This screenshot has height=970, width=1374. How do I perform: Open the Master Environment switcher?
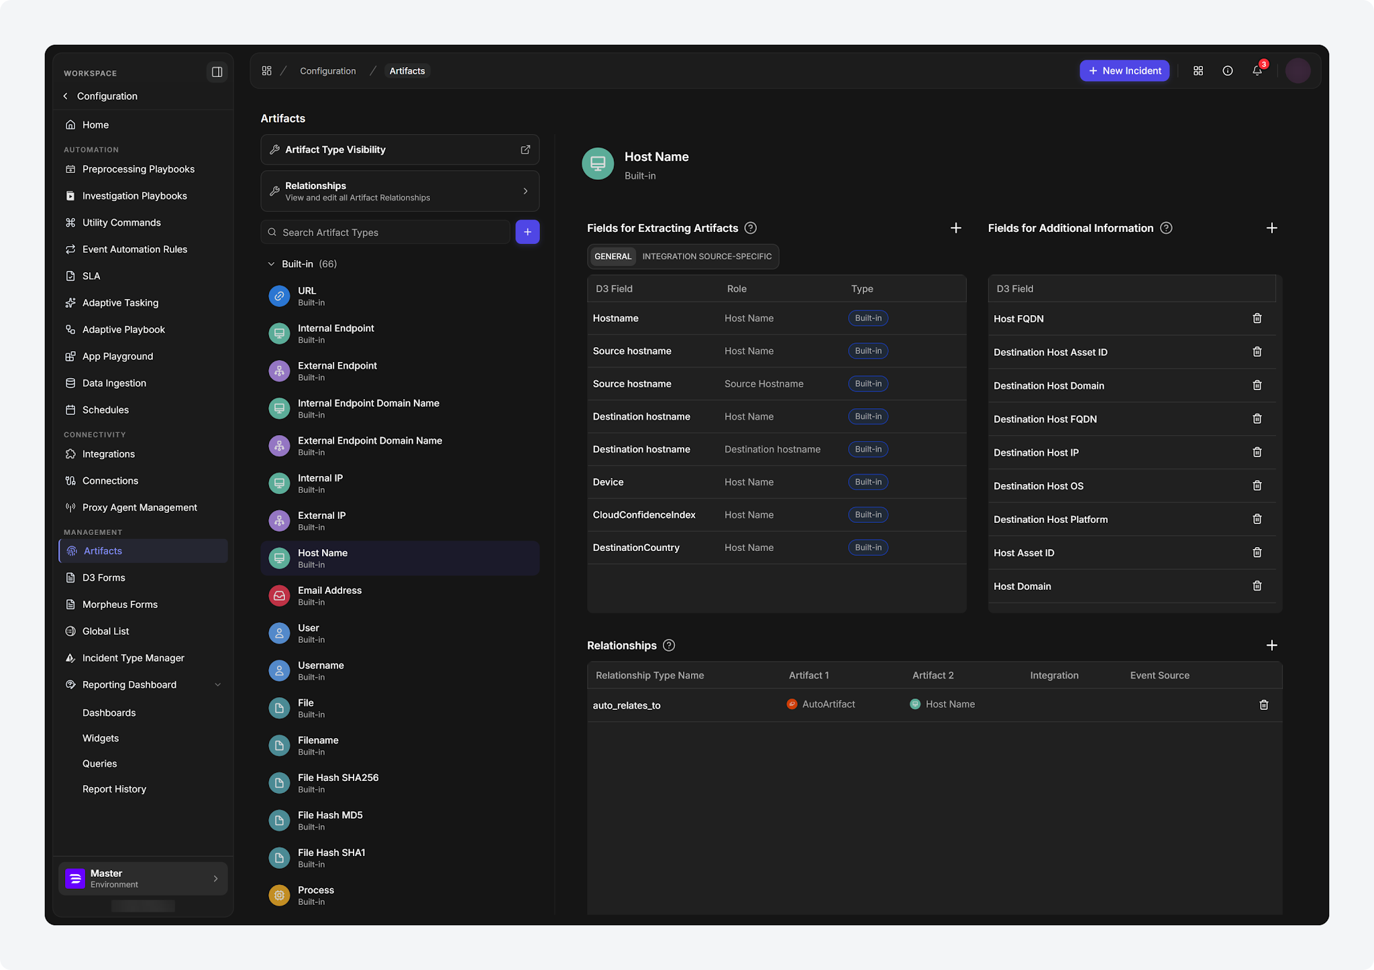[143, 878]
